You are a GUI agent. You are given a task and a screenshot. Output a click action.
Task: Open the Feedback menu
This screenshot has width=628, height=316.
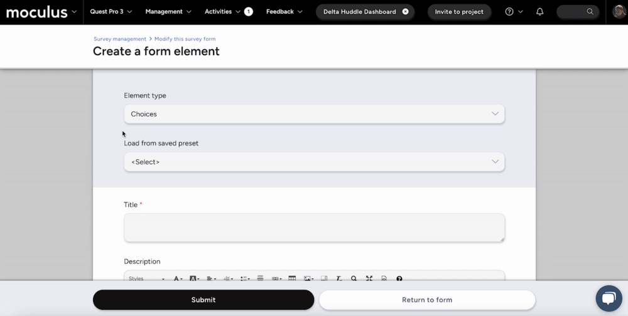(x=284, y=12)
